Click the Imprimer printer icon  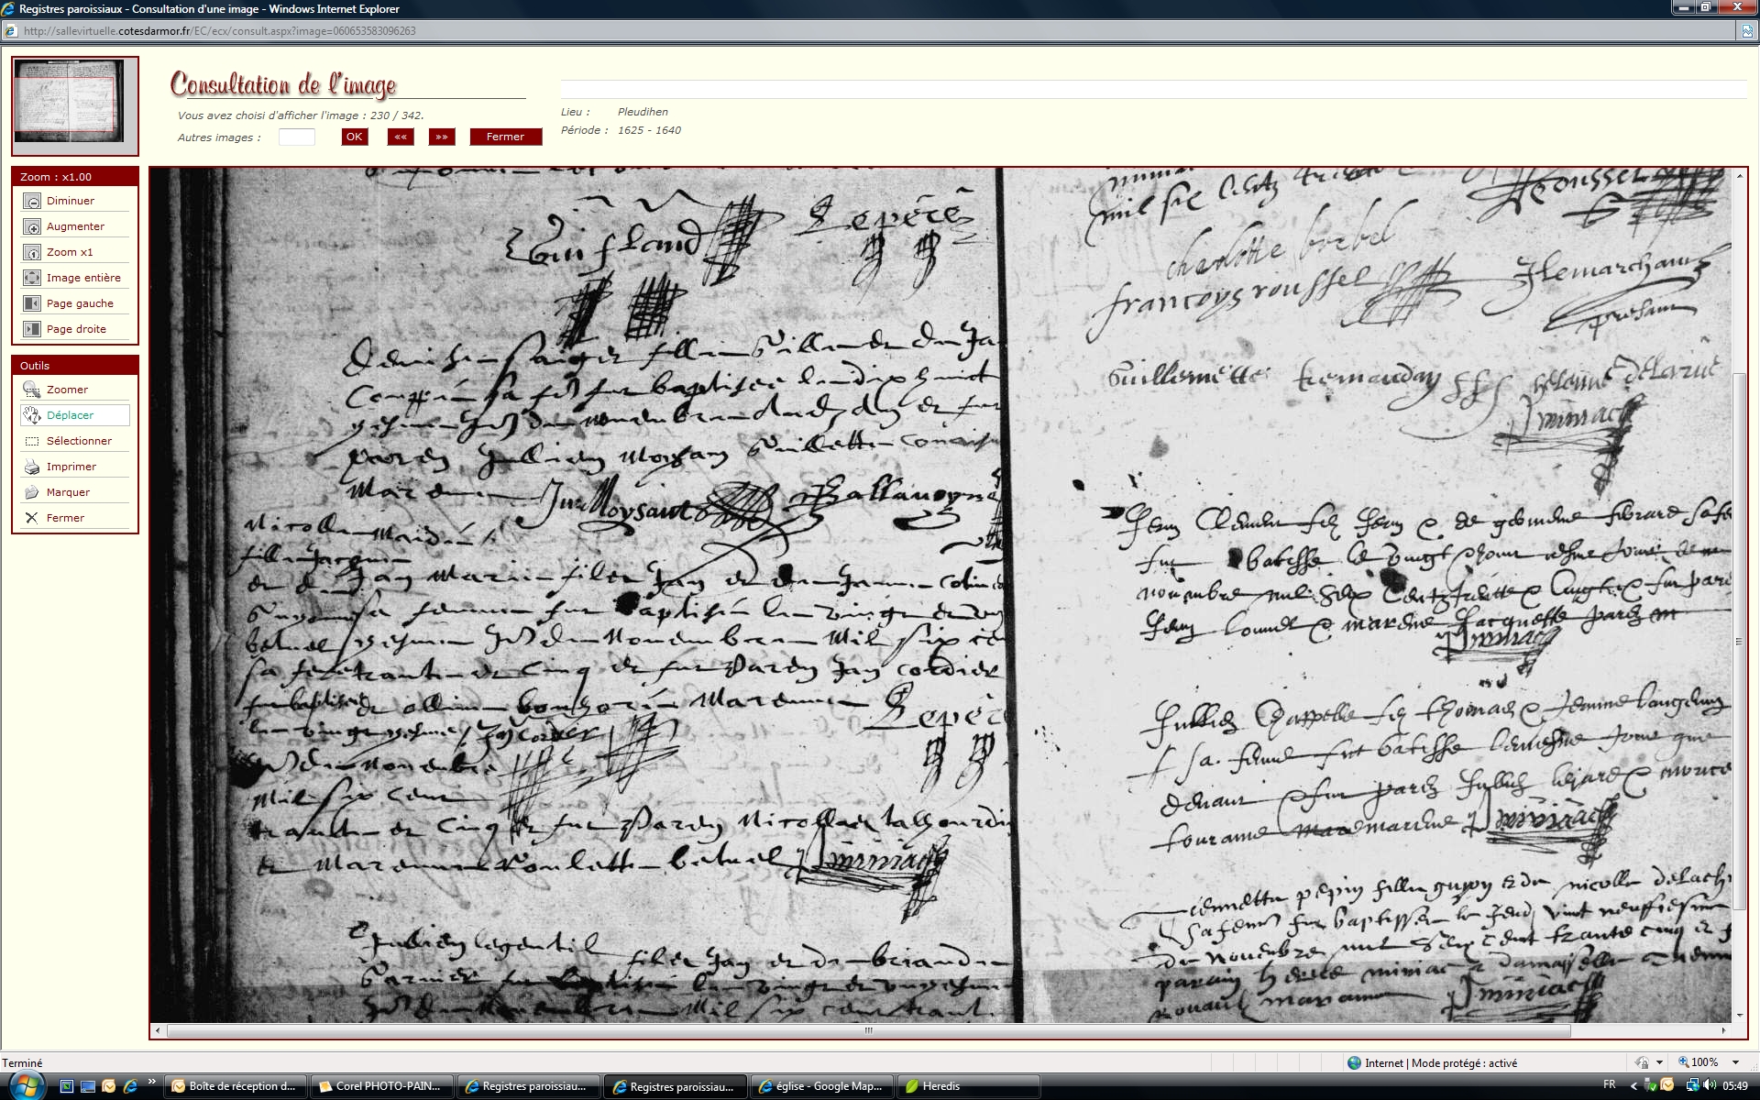(32, 467)
